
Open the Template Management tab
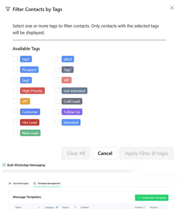tap(49, 183)
